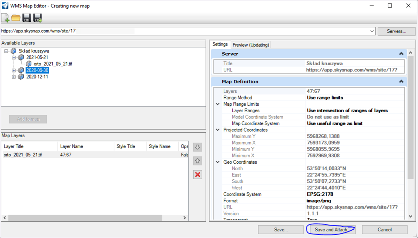Select the 2021-05-21 tree item
Screen dimensions: 418x238
(x=37, y=57)
